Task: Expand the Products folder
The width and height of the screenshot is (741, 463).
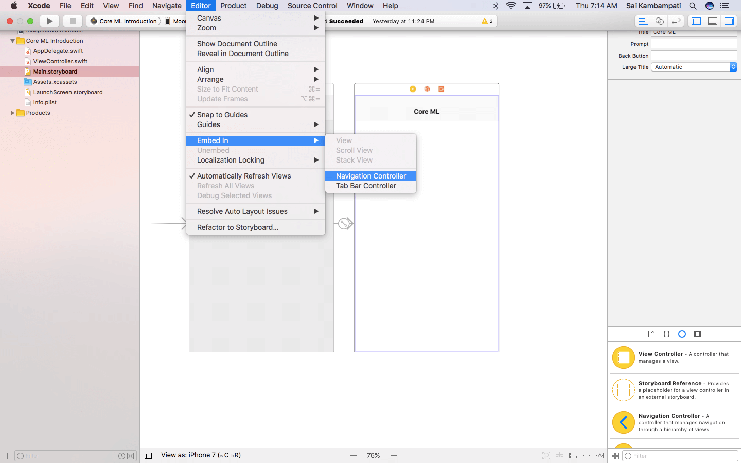Action: [x=12, y=113]
